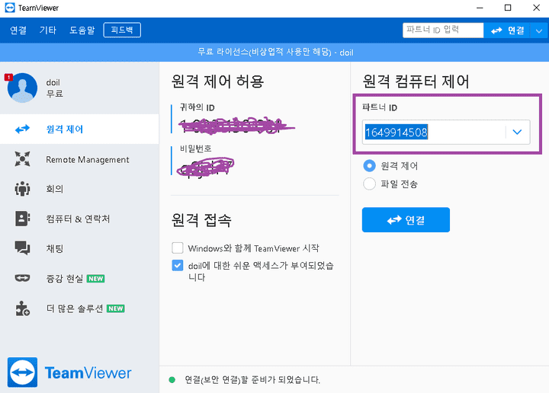Image resolution: width=549 pixels, height=393 pixels.
Task: Click the status text 연결(보안 연결)할 준비가 되었습니다
Action: [252, 380]
